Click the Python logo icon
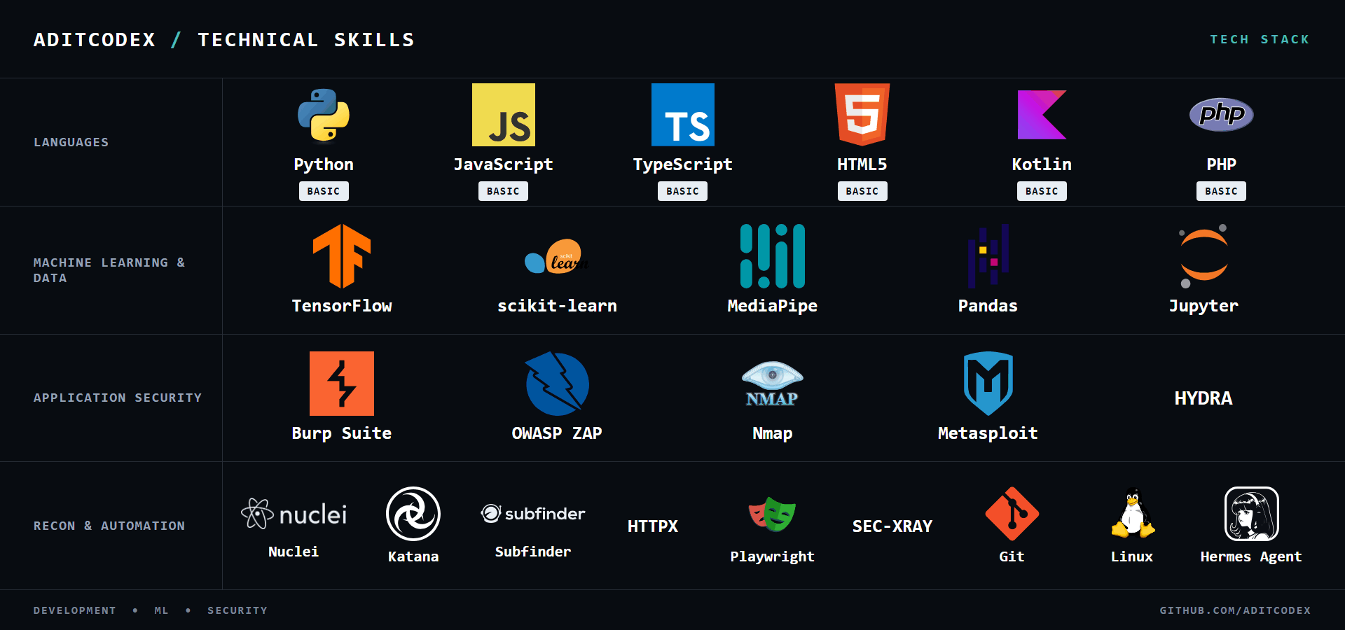Image resolution: width=1345 pixels, height=630 pixels. click(x=324, y=115)
